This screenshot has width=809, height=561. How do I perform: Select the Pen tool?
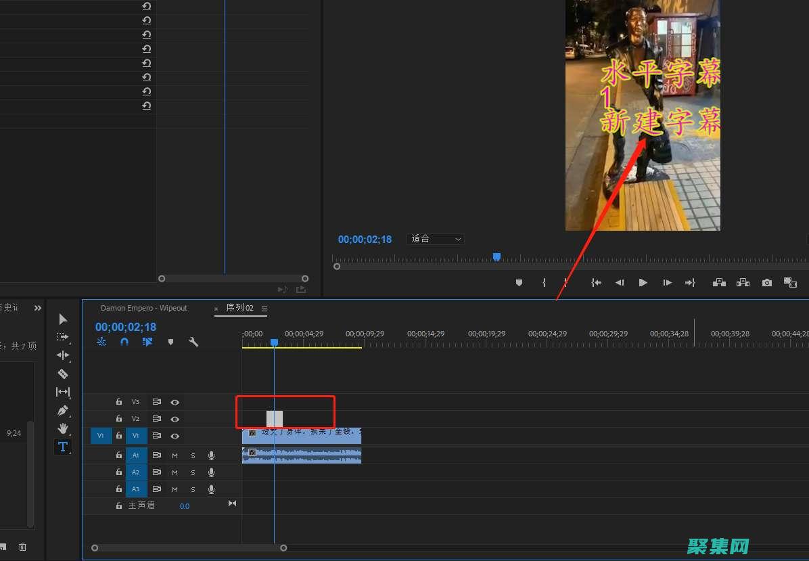click(x=63, y=410)
